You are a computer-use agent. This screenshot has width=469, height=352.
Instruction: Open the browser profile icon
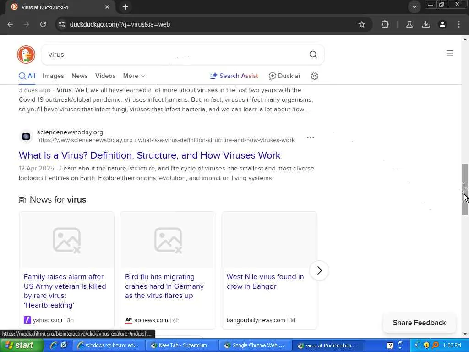[x=442, y=24]
